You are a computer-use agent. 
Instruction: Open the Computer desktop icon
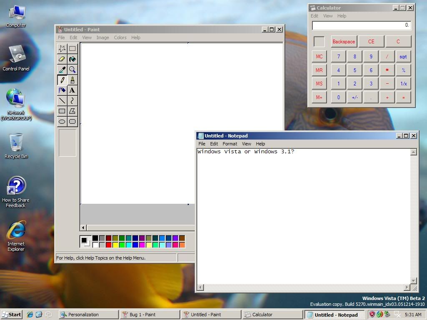[x=16, y=17]
